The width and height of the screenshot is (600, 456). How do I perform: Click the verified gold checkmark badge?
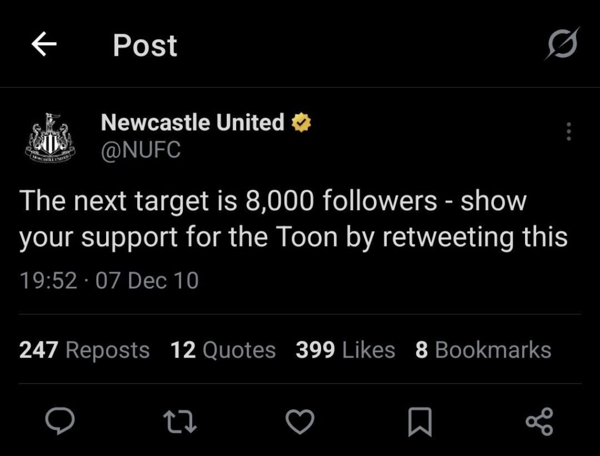pos(301,122)
